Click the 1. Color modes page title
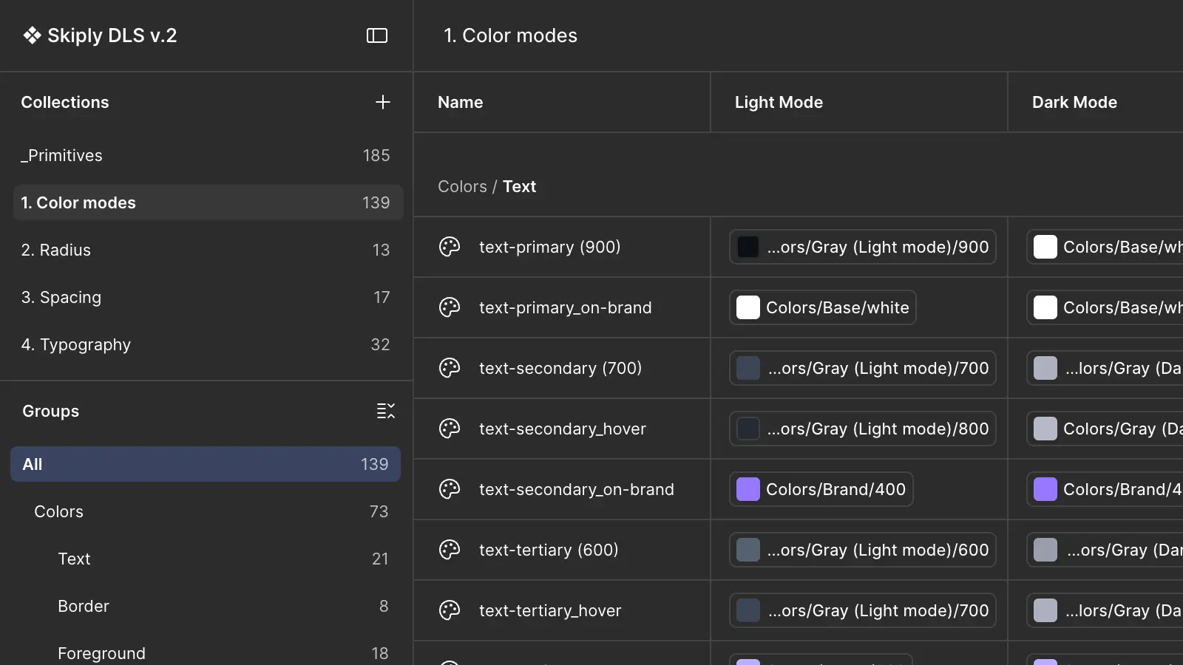Viewport: 1183px width, 665px height. click(x=510, y=35)
